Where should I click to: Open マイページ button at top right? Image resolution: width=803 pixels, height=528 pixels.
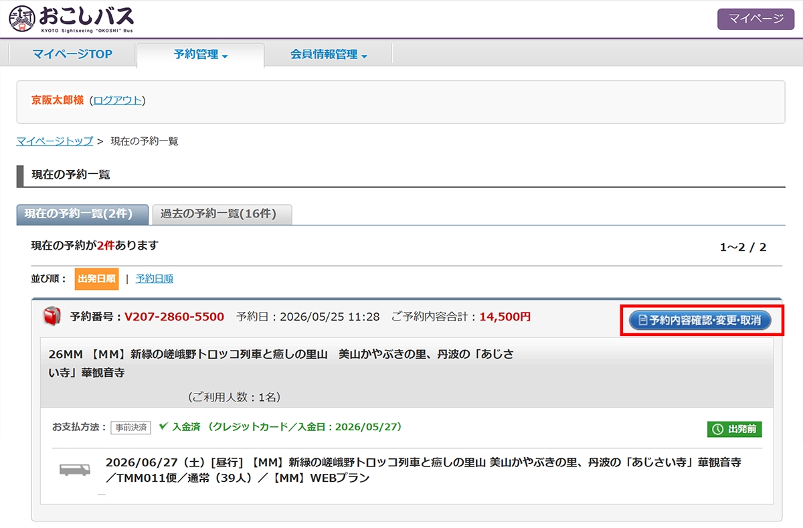click(755, 19)
